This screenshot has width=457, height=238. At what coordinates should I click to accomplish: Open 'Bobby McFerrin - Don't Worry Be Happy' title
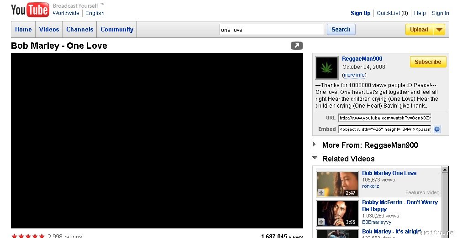coord(400,206)
